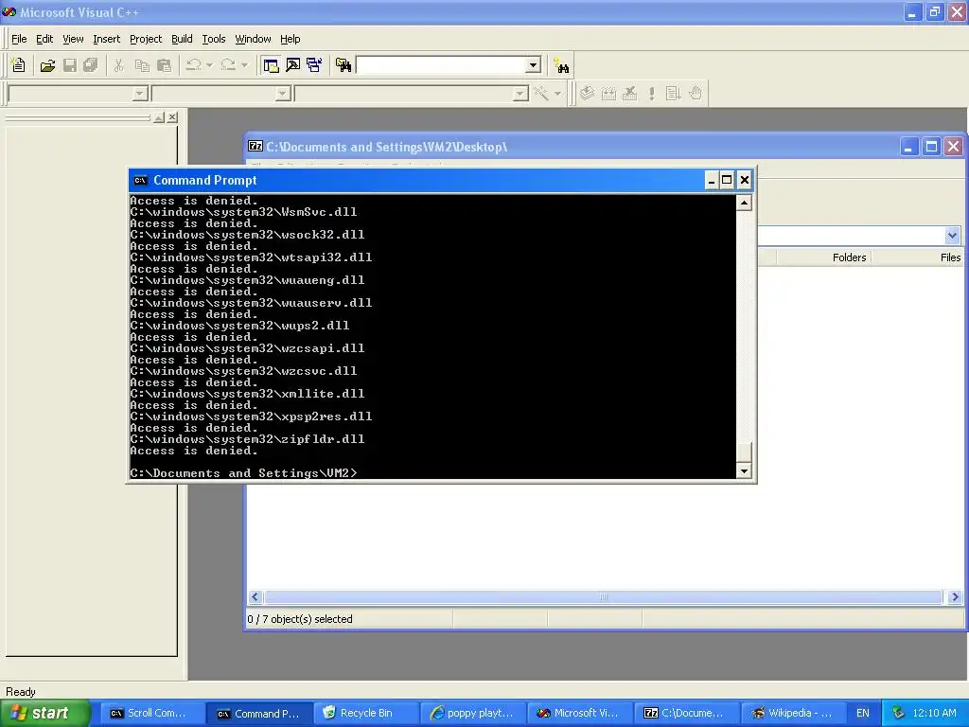Expand the 7-Zip address bar dropdown
This screenshot has height=727, width=969.
tap(952, 236)
